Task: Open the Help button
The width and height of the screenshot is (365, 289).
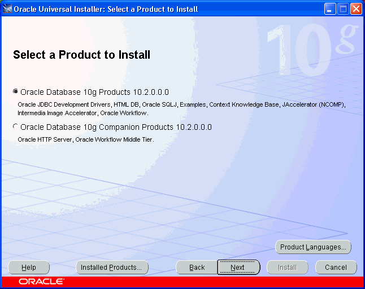Action: tap(29, 268)
